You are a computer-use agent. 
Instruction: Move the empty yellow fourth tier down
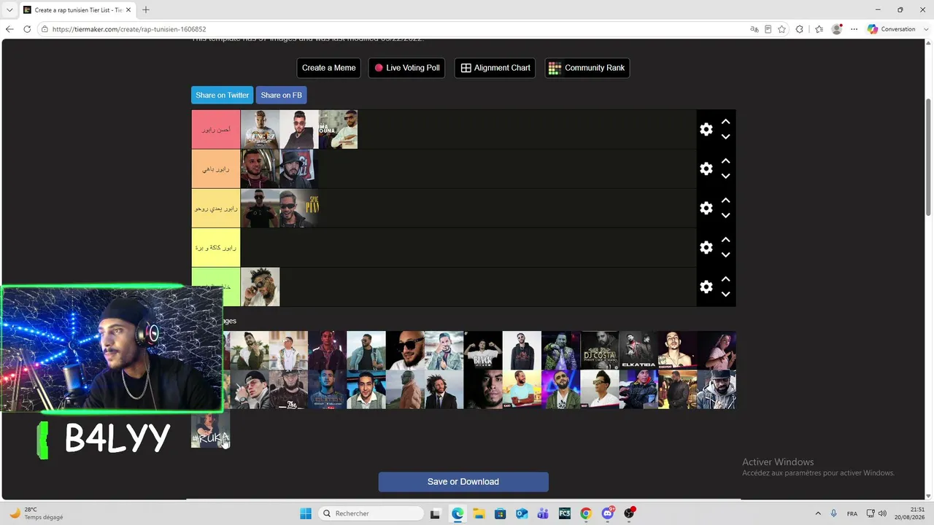click(x=725, y=254)
